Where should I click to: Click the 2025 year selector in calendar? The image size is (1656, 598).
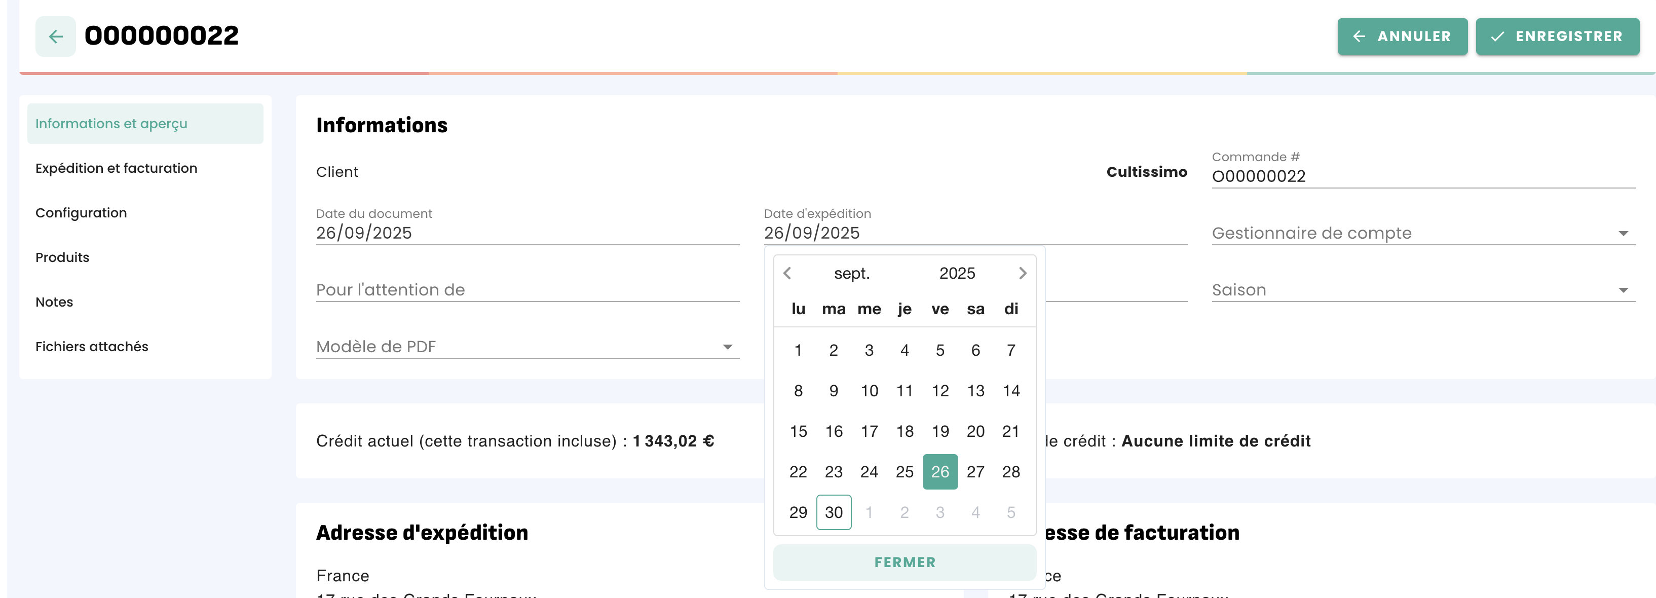(x=957, y=273)
